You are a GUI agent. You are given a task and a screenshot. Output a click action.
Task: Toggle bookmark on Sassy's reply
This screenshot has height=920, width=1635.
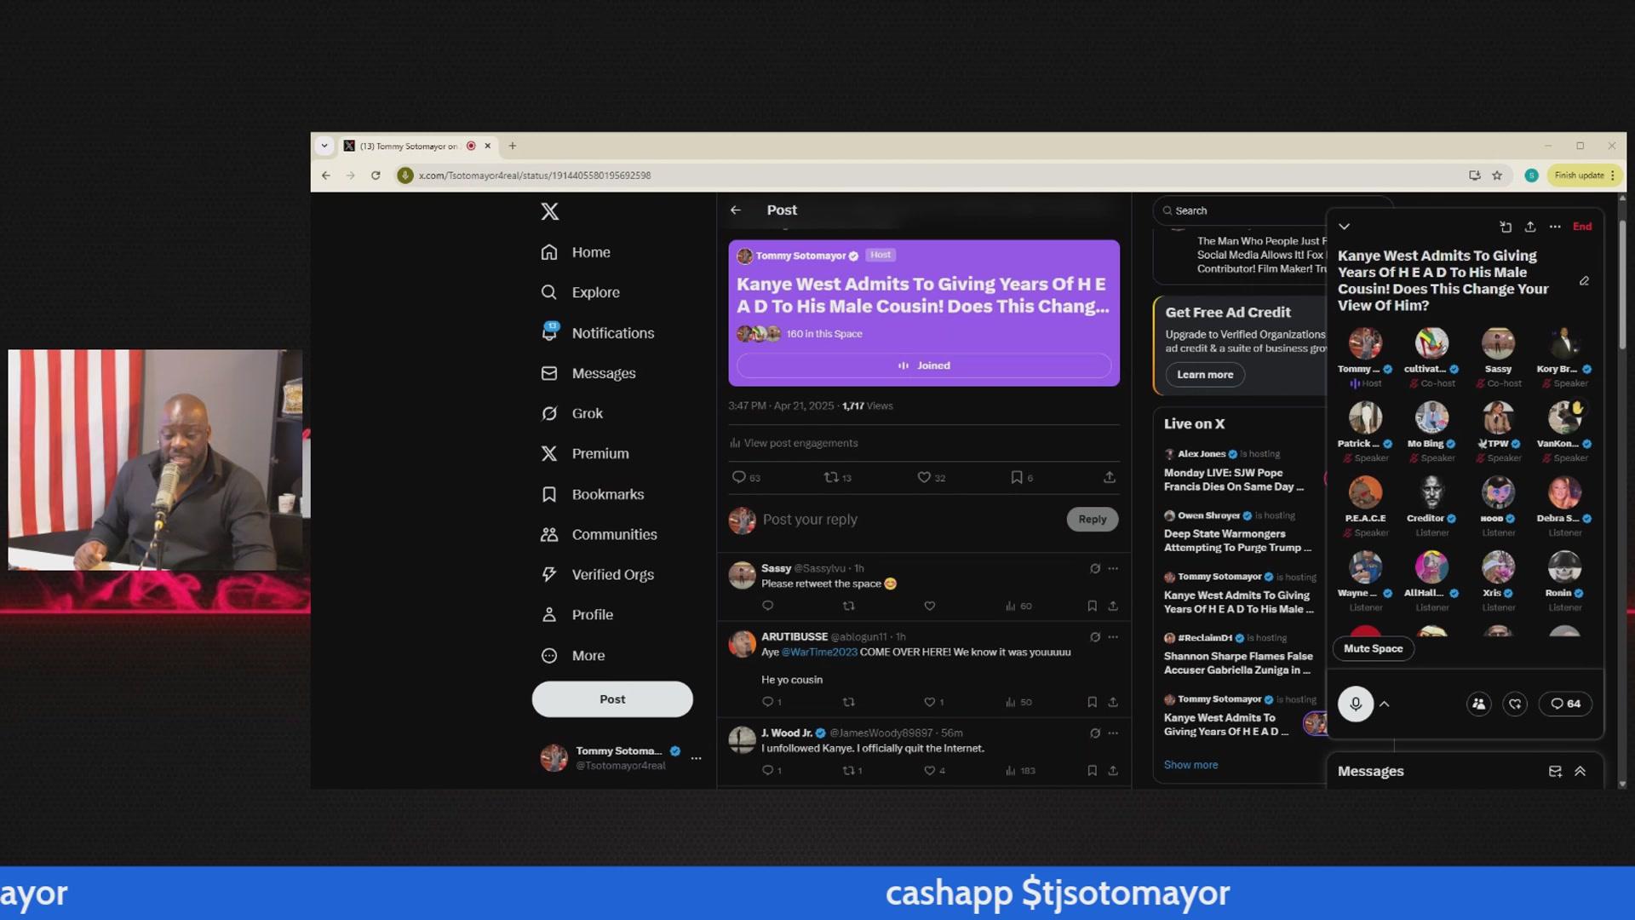1092,606
